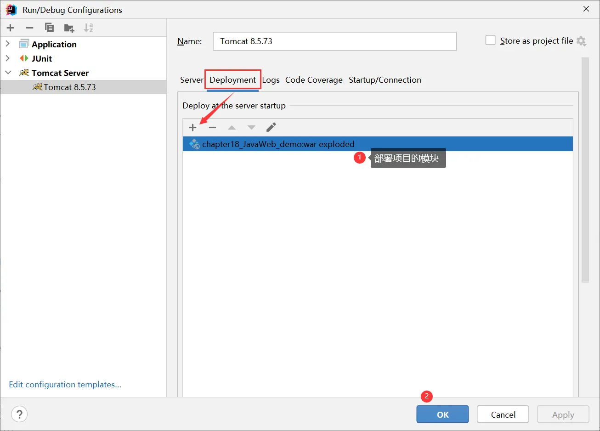Image resolution: width=600 pixels, height=431 pixels.
Task: Click the Cancel button
Action: [x=503, y=414]
